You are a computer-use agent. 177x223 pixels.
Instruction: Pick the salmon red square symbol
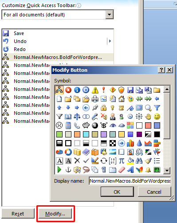148,125
